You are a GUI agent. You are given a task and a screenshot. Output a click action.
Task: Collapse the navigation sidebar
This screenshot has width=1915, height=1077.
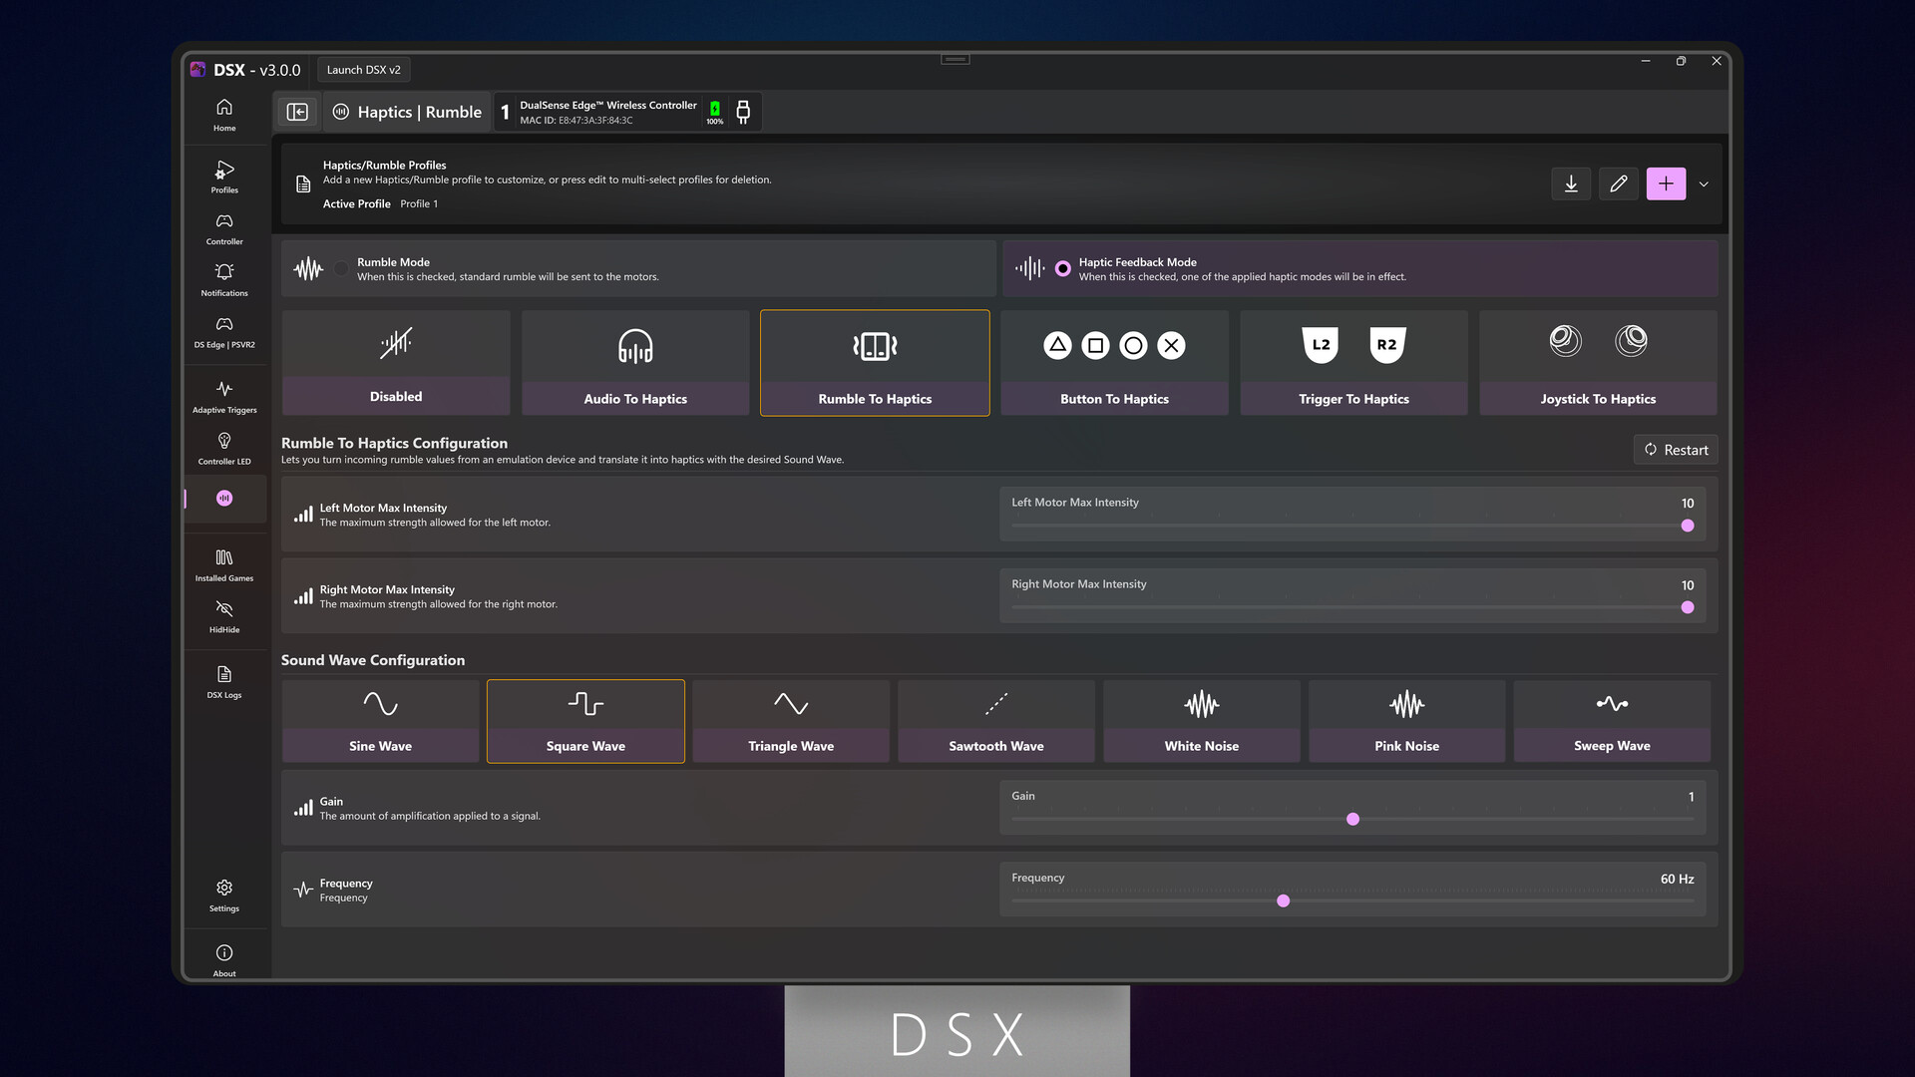tap(297, 111)
